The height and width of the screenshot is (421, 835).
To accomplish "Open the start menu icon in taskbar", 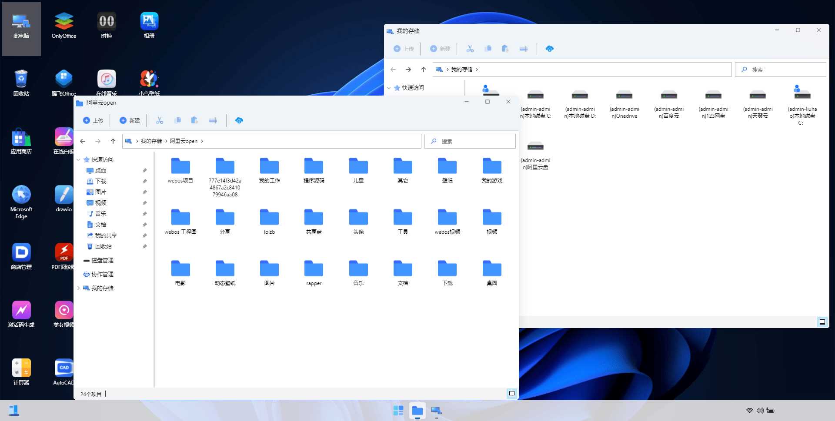I will tap(398, 411).
